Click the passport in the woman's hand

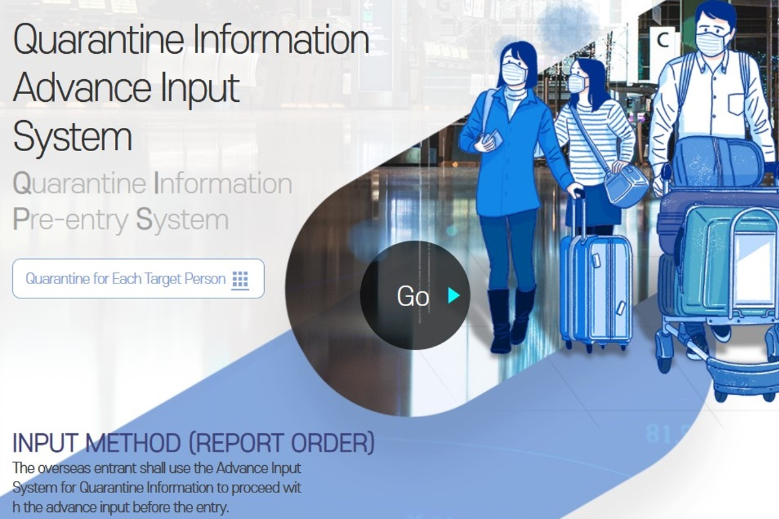coord(491,138)
